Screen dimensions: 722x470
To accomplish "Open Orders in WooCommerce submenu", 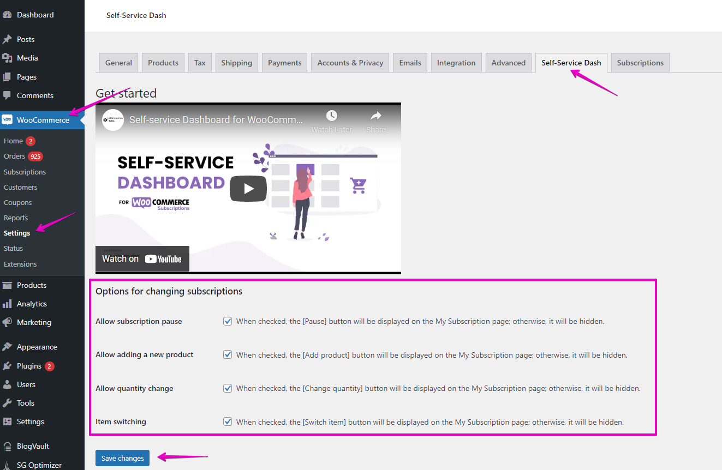I will click(x=15, y=156).
